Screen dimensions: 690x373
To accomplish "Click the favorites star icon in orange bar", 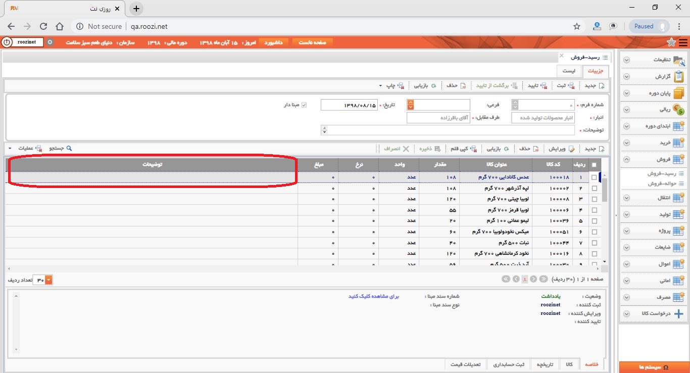I will click(x=671, y=42).
